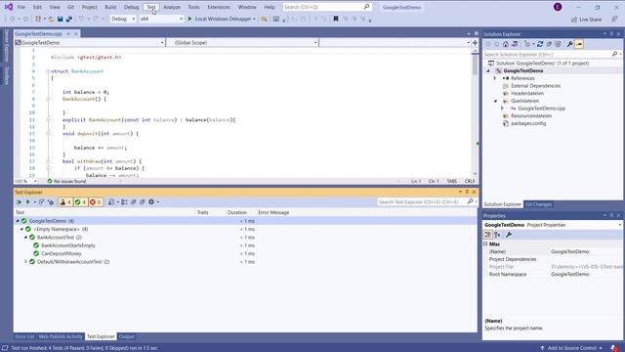Switch to the Error List tab
This screenshot has width=625, height=352.
click(x=24, y=336)
